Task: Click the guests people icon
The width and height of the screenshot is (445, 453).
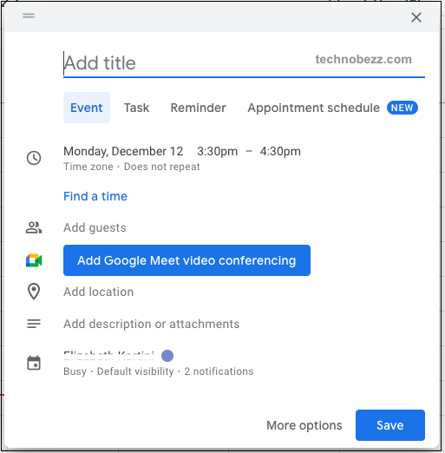Action: click(34, 227)
